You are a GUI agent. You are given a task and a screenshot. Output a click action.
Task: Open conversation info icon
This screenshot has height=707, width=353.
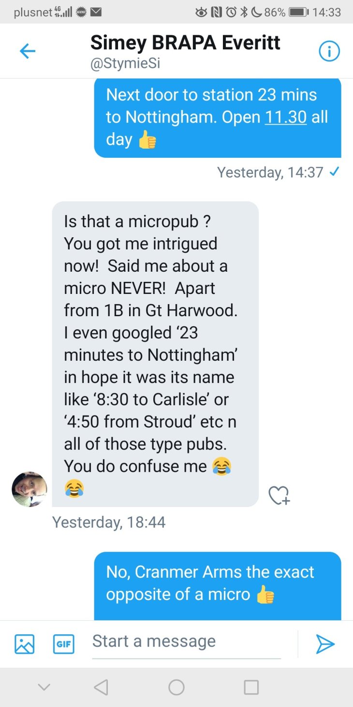[329, 51]
